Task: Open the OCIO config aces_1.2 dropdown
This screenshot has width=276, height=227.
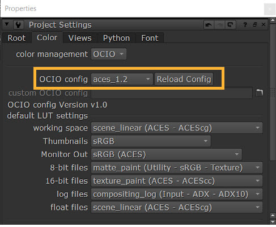Action: tap(122, 79)
